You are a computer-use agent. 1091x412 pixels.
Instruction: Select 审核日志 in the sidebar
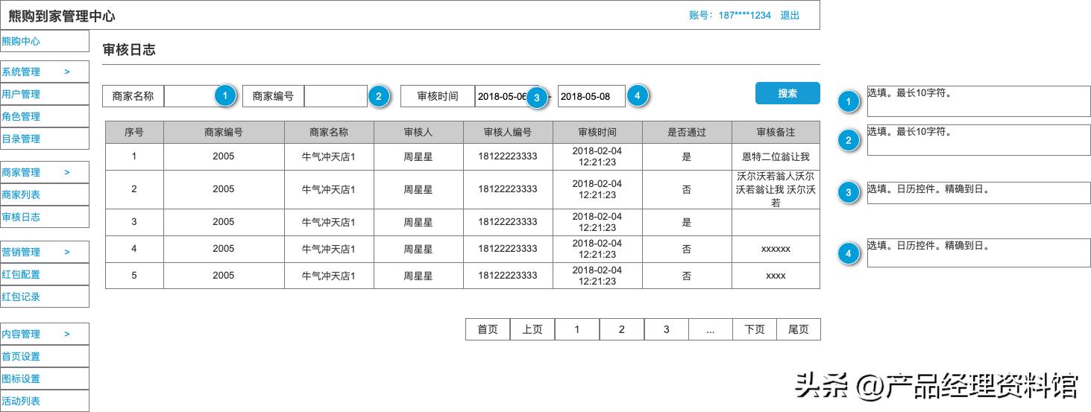pyautogui.click(x=44, y=218)
